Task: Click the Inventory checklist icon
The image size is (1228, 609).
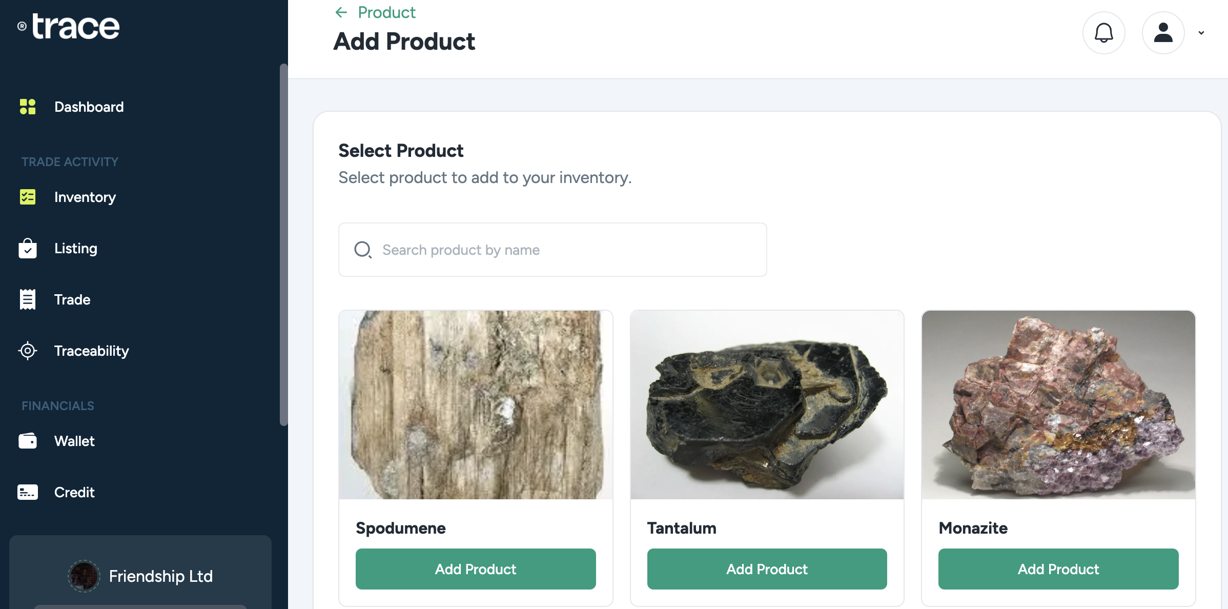Action: [28, 197]
